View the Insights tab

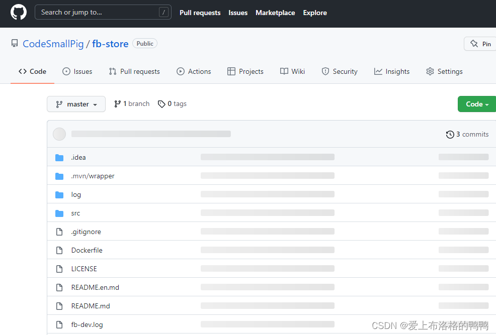tap(391, 71)
